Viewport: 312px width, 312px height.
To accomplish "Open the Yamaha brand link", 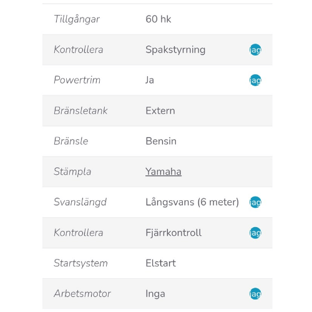I will pyautogui.click(x=163, y=172).
